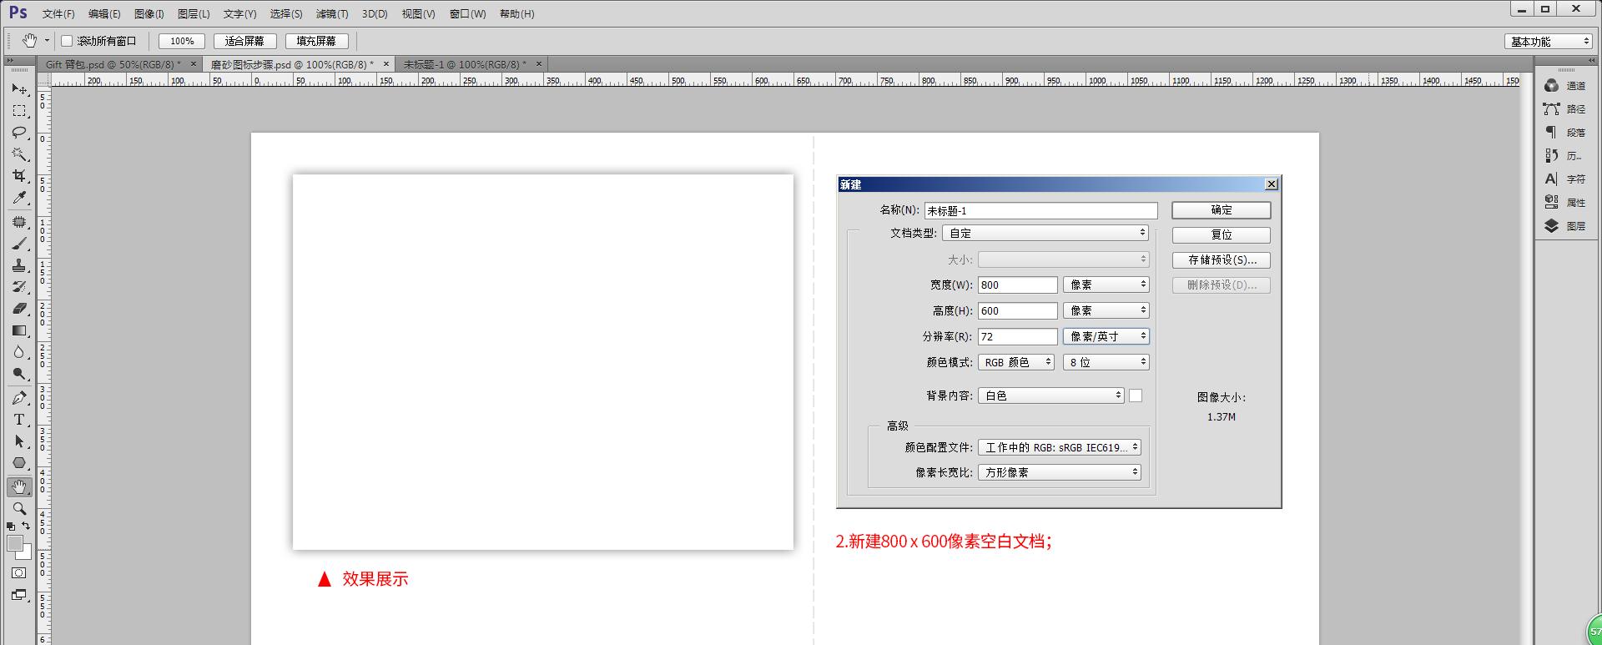Viewport: 1602px width, 645px height.
Task: Click the background color swatch in toolbox
Action: click(x=26, y=553)
